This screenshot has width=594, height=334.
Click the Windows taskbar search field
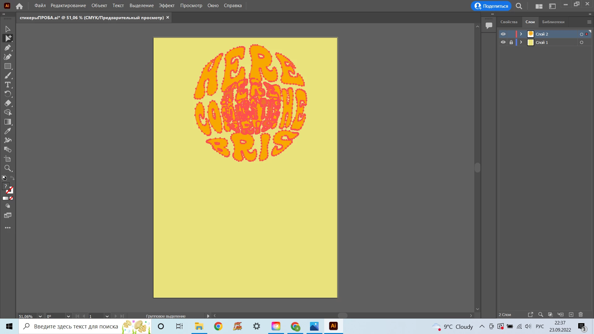pyautogui.click(x=76, y=326)
